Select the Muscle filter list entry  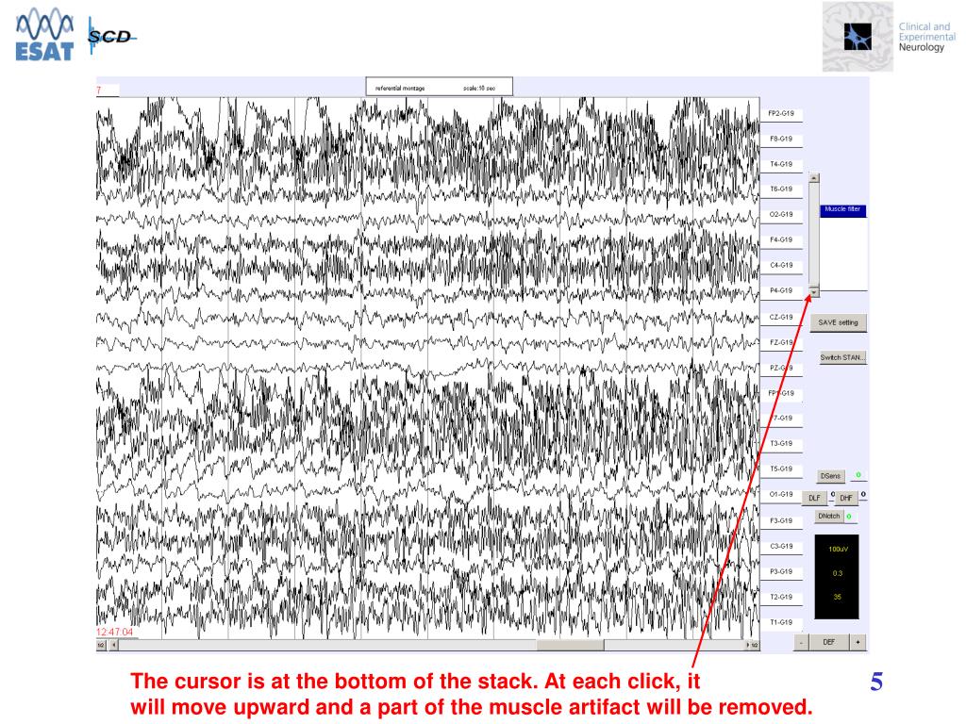coord(842,210)
